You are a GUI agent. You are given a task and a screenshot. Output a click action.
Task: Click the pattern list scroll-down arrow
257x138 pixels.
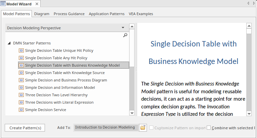click(x=132, y=113)
